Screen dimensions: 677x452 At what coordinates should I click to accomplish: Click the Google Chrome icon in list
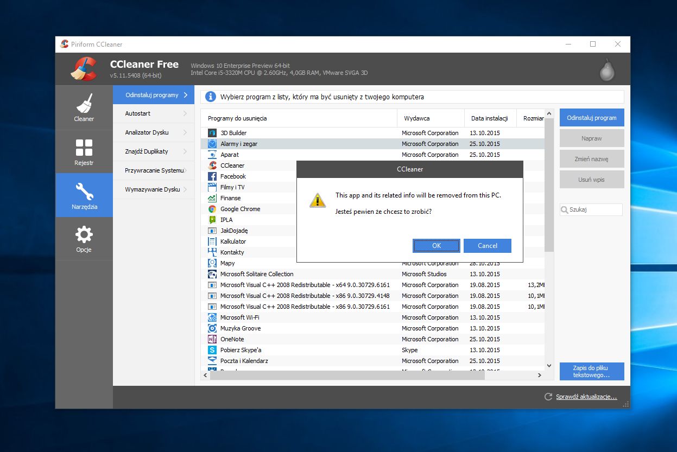[x=212, y=209]
